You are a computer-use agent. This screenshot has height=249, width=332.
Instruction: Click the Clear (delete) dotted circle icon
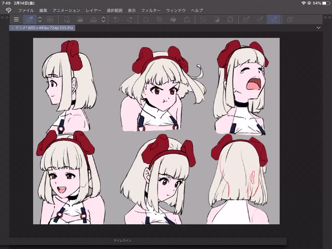(146, 20)
